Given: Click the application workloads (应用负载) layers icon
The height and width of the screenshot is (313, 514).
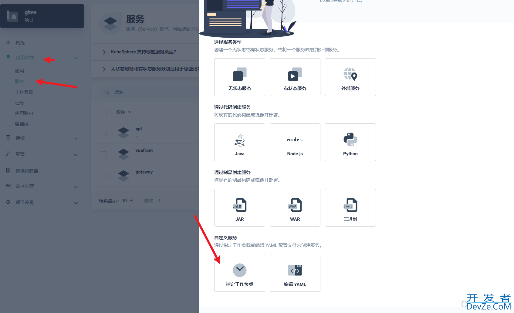Looking at the screenshot, I should pyautogui.click(x=8, y=57).
